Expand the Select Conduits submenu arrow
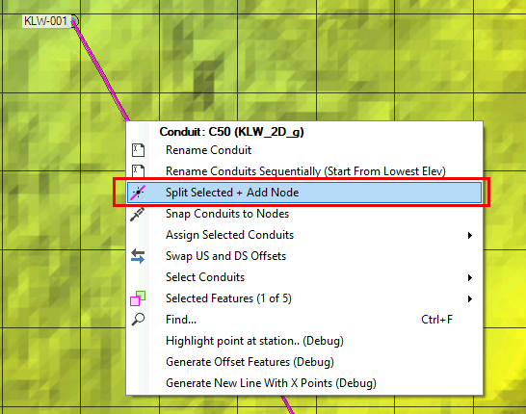 pos(470,277)
